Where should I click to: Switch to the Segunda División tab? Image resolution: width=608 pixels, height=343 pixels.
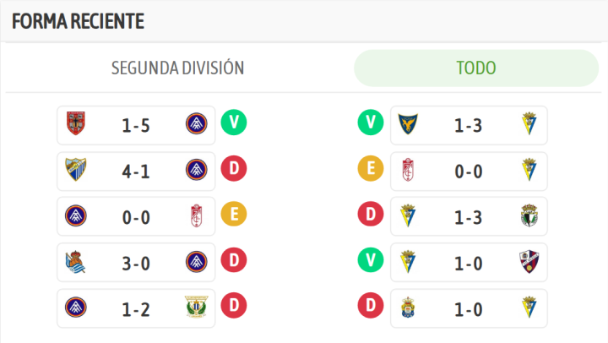point(177,68)
